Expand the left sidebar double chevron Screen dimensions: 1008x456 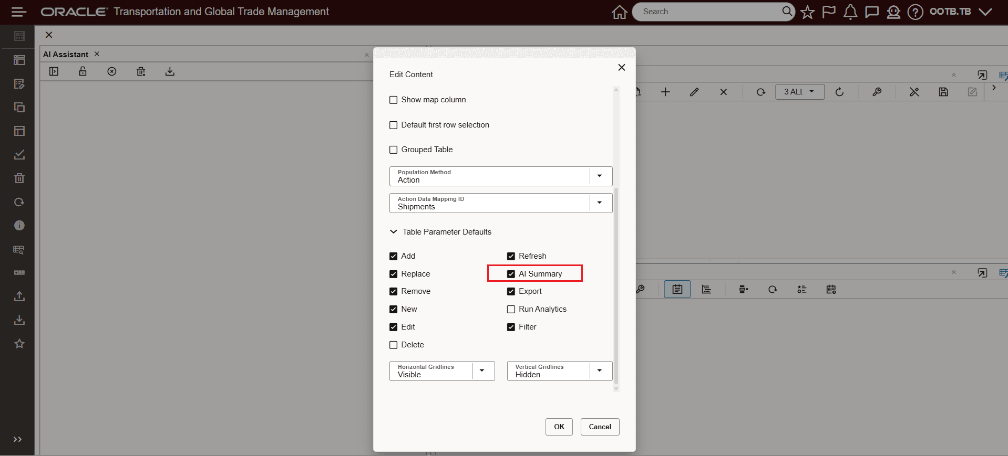[x=17, y=439]
